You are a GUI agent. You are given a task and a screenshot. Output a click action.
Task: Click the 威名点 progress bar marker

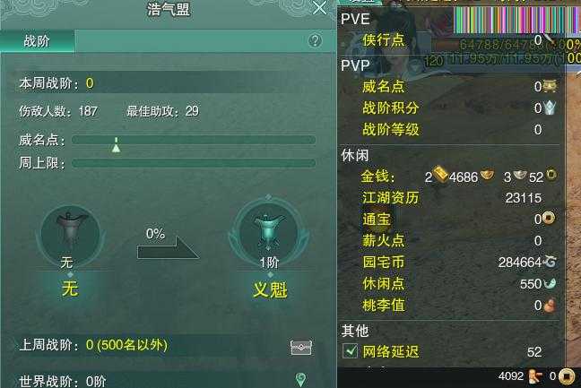[x=116, y=145]
